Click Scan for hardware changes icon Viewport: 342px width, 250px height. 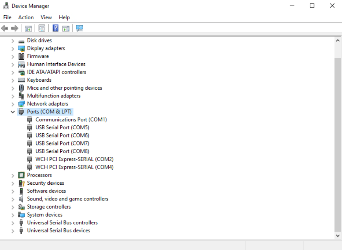click(x=80, y=28)
